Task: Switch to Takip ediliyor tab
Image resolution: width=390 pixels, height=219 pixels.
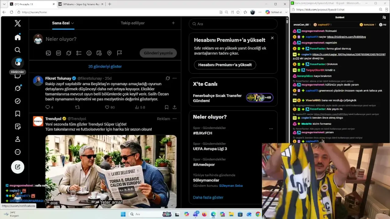Action: click(133, 23)
